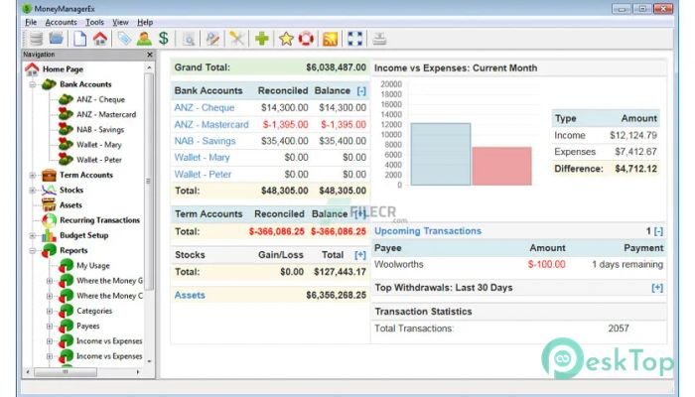Expand Payees report node in tree
The width and height of the screenshot is (695, 397).
click(50, 327)
